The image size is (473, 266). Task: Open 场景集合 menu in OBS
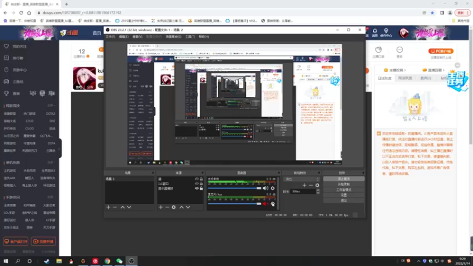click(x=173, y=37)
